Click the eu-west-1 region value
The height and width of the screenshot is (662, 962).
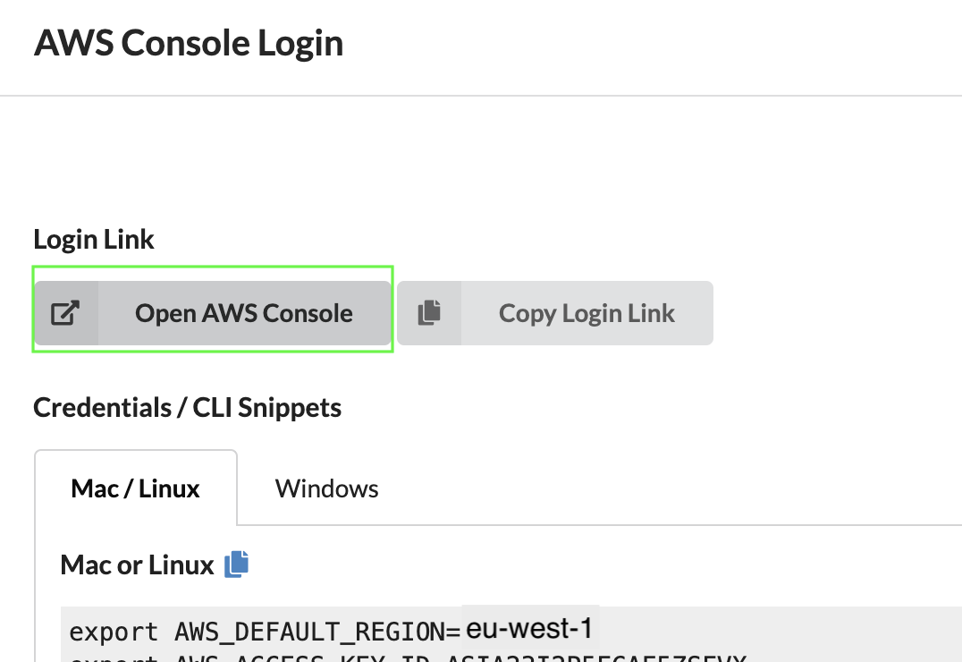pyautogui.click(x=529, y=628)
